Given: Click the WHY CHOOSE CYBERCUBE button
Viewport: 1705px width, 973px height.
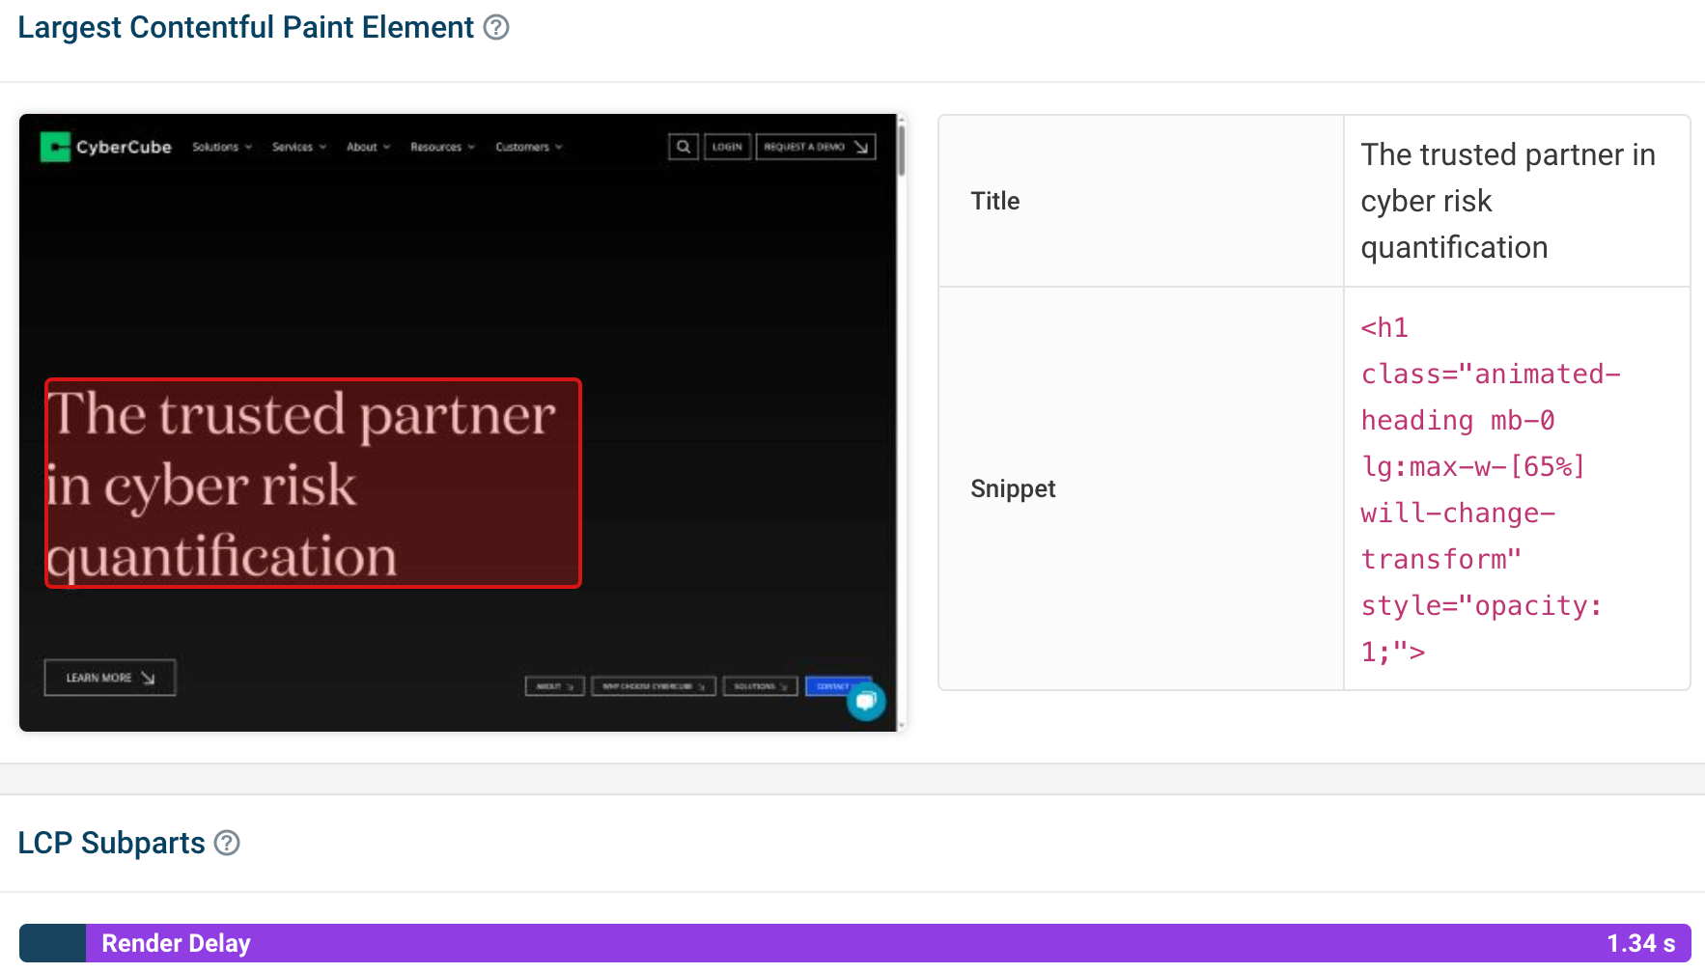Looking at the screenshot, I should click(654, 686).
